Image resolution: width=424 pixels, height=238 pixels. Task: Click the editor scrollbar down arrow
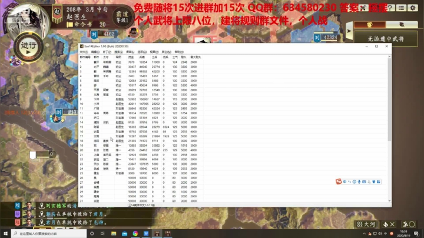click(389, 201)
